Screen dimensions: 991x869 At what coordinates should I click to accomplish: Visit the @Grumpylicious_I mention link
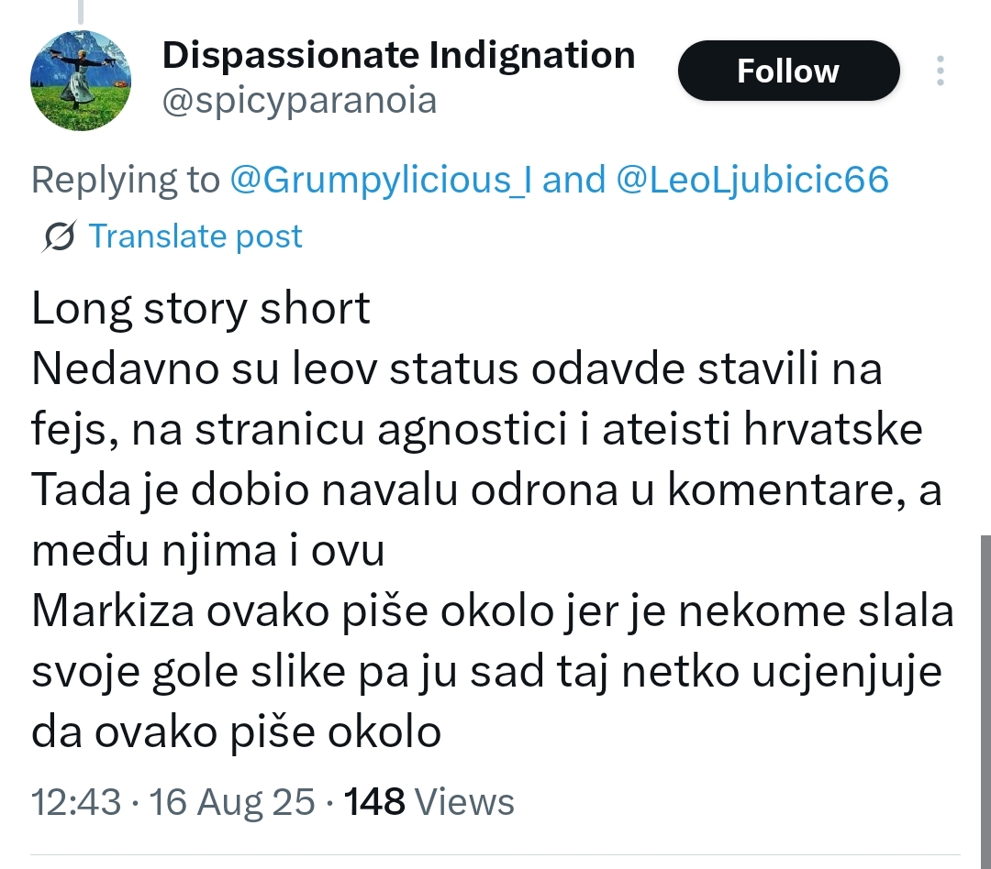point(381,180)
